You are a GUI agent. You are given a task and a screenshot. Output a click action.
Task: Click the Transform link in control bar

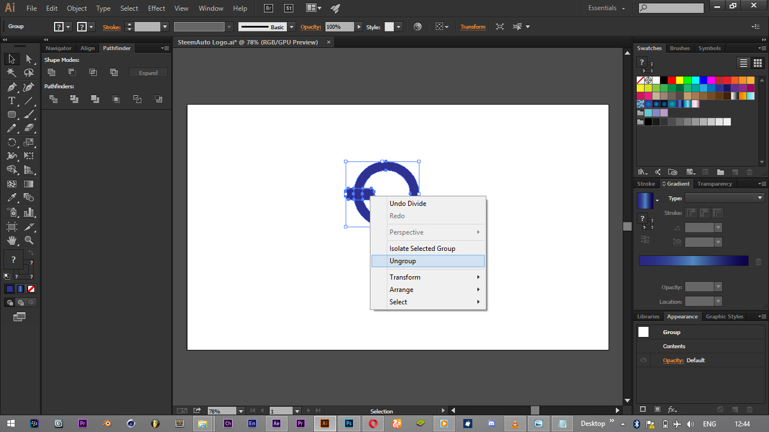[472, 27]
